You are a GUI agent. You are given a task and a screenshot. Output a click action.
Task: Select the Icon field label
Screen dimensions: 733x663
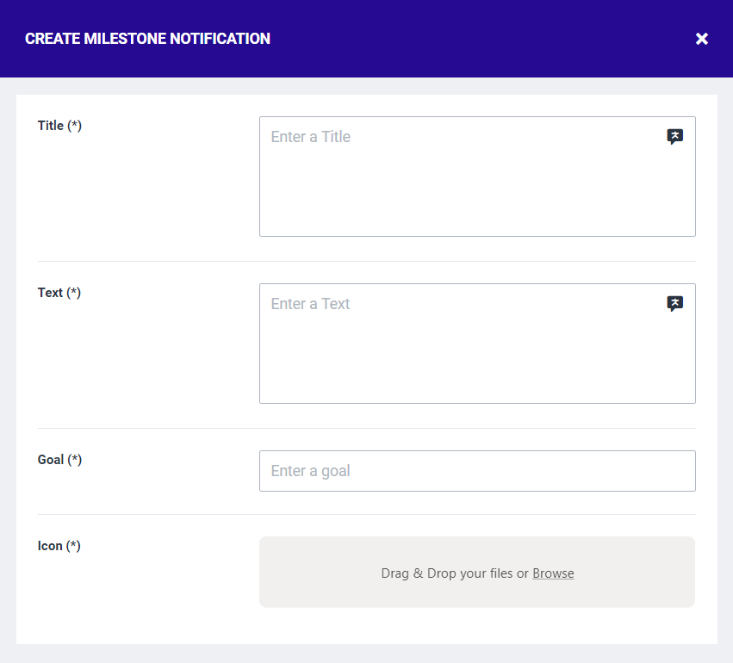click(x=50, y=546)
